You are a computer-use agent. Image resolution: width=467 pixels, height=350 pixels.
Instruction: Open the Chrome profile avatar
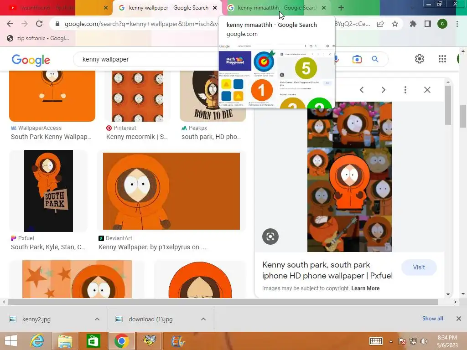442,24
